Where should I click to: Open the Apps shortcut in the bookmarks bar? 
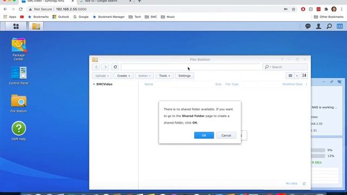(10, 17)
